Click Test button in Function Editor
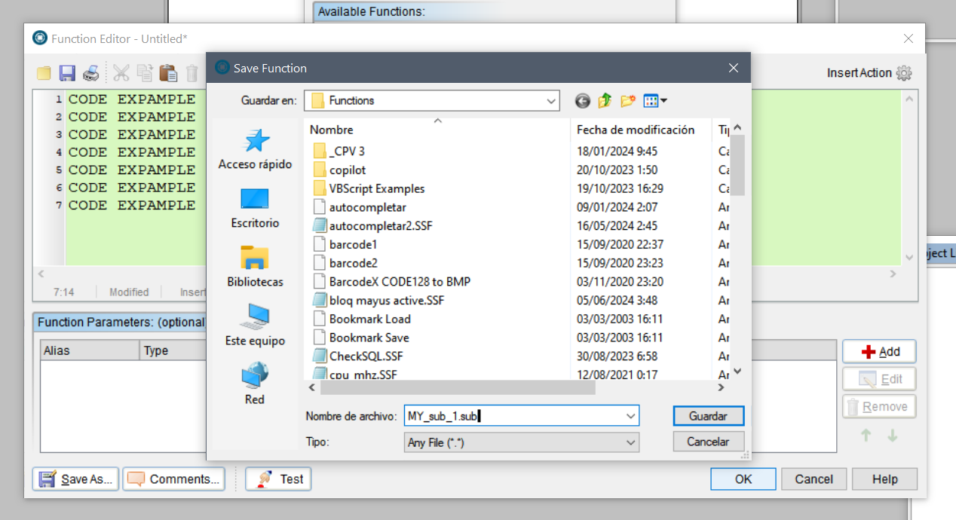The height and width of the screenshot is (520, 956). click(x=278, y=479)
